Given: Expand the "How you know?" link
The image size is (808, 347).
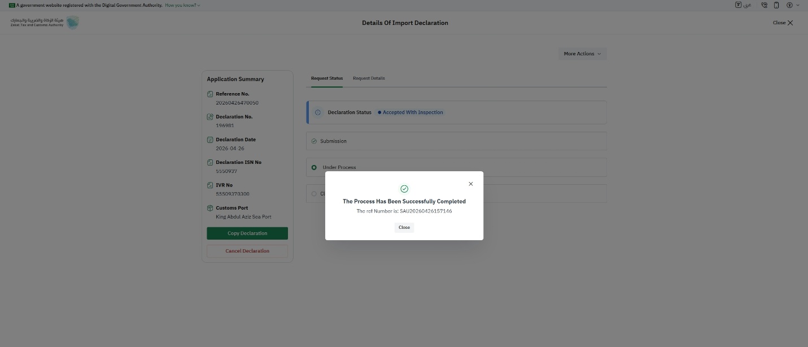Looking at the screenshot, I should click(x=182, y=5).
